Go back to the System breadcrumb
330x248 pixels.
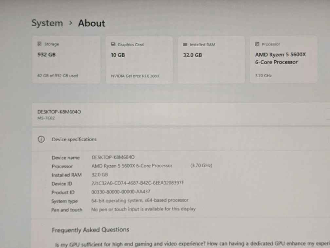[x=47, y=23]
